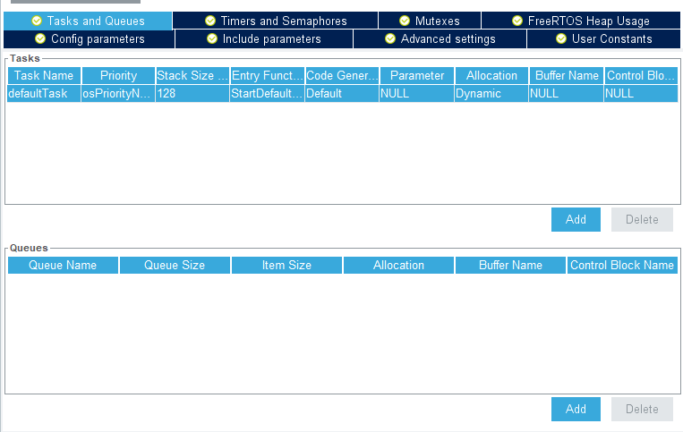This screenshot has height=432, width=683.
Task: Click the Include parameters check icon
Action: (212, 38)
